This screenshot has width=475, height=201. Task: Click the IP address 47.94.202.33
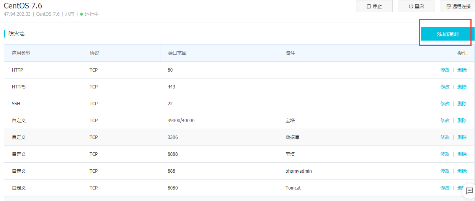pyautogui.click(x=17, y=14)
